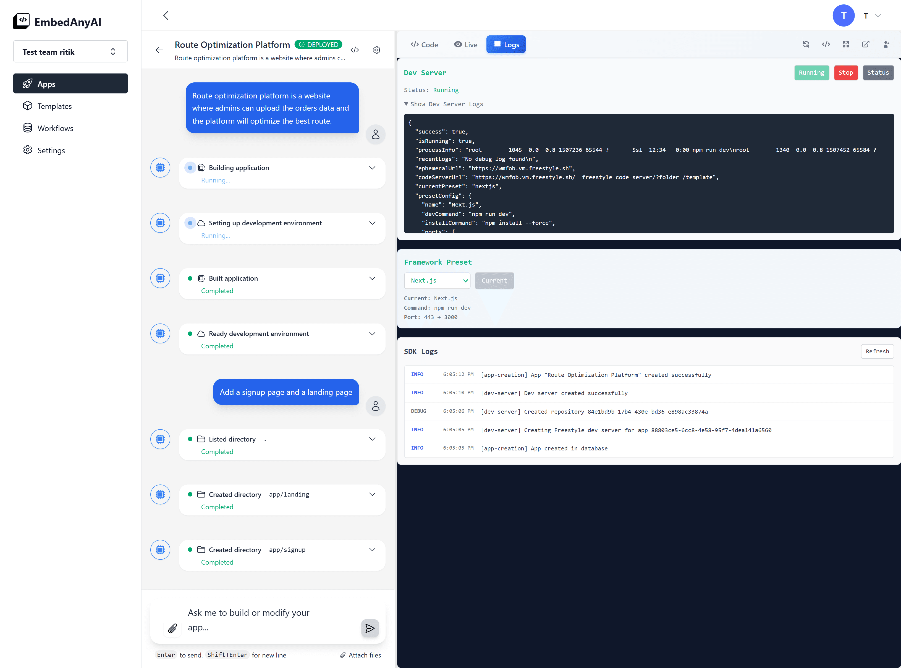The height and width of the screenshot is (668, 901).
Task: Click the attach files paperclip icon
Action: 173,628
